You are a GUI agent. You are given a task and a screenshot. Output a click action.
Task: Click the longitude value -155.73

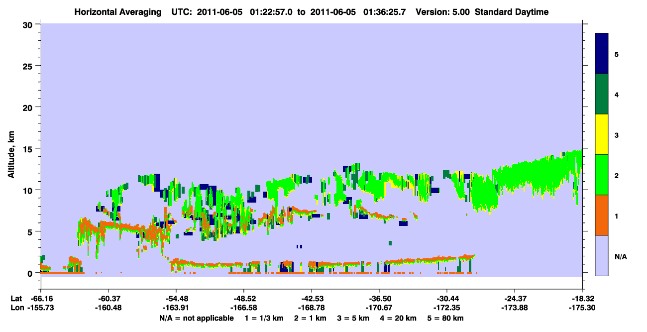[x=41, y=308]
